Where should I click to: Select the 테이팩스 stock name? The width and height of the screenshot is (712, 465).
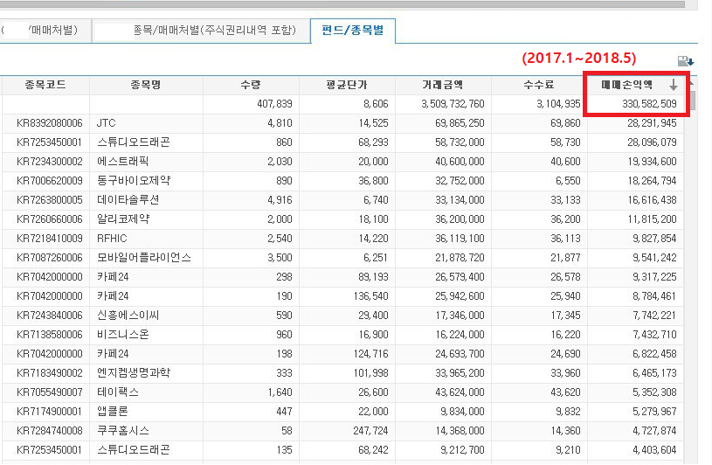coord(118,392)
